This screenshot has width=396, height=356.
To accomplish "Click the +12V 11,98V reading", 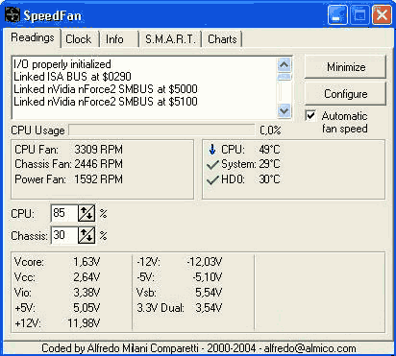I will (x=57, y=323).
